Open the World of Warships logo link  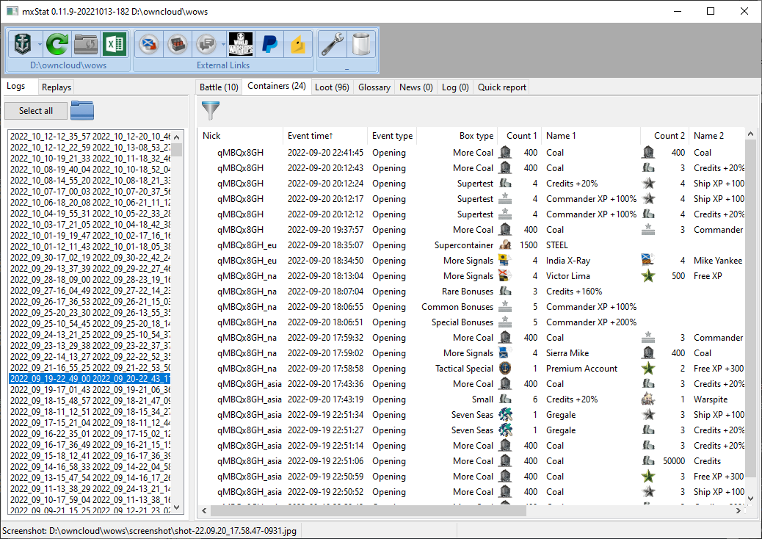pos(241,44)
